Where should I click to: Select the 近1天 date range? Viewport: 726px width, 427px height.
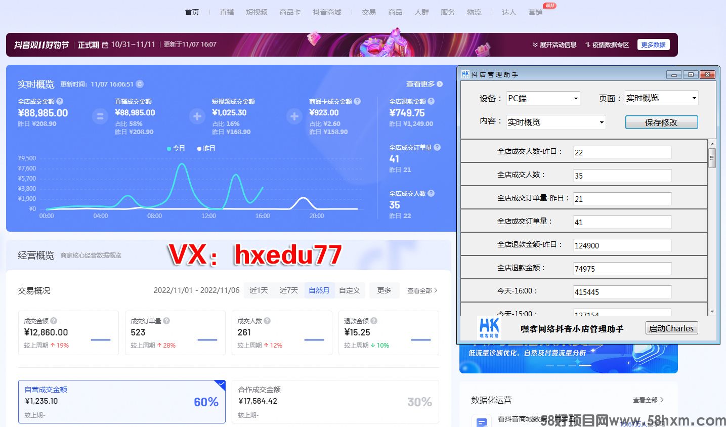259,290
